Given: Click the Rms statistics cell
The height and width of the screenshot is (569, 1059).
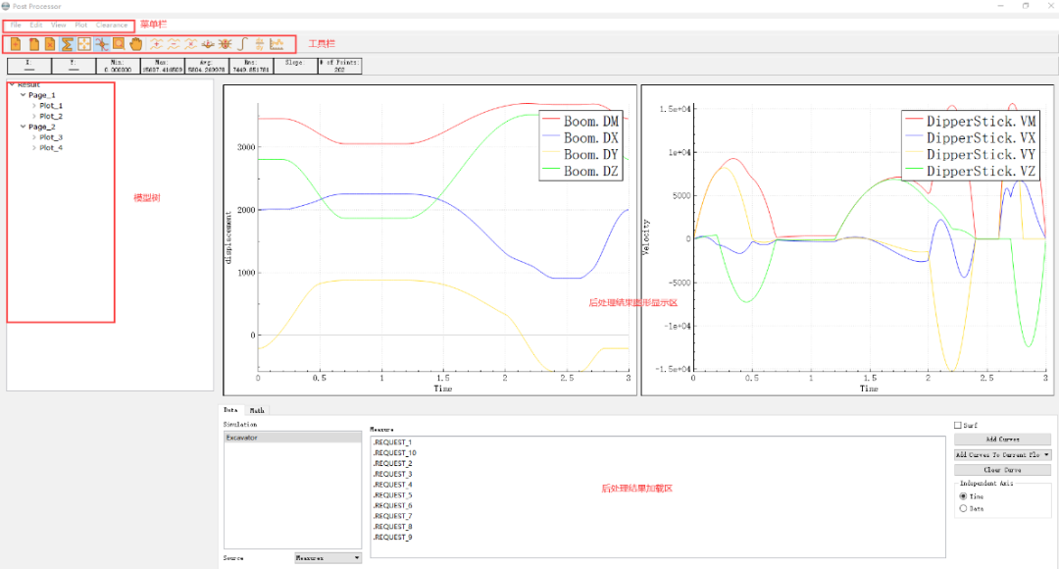Looking at the screenshot, I should [x=251, y=66].
